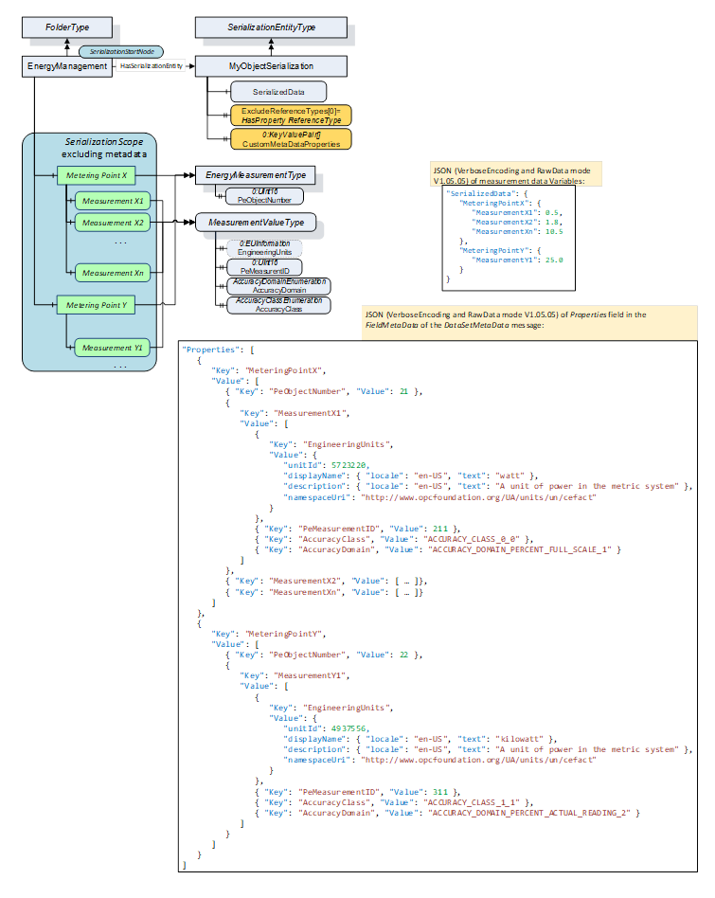The width and height of the screenshot is (715, 898).
Task: Select the Measurement X2 node
Action: click(113, 223)
